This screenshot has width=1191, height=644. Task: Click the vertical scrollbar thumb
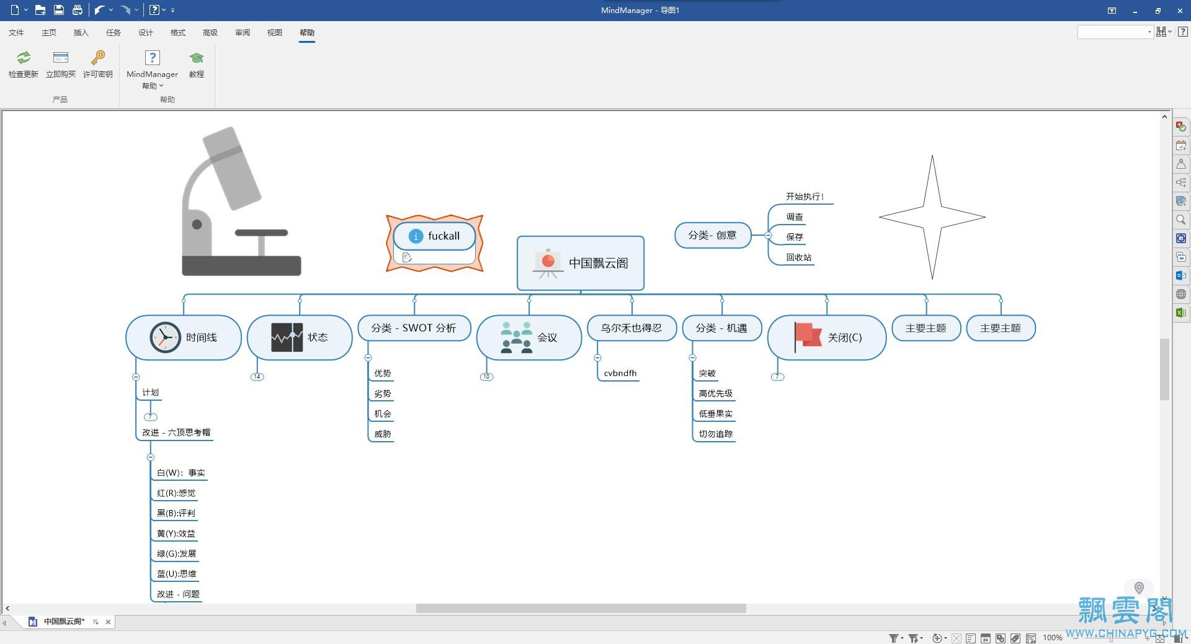point(1164,369)
